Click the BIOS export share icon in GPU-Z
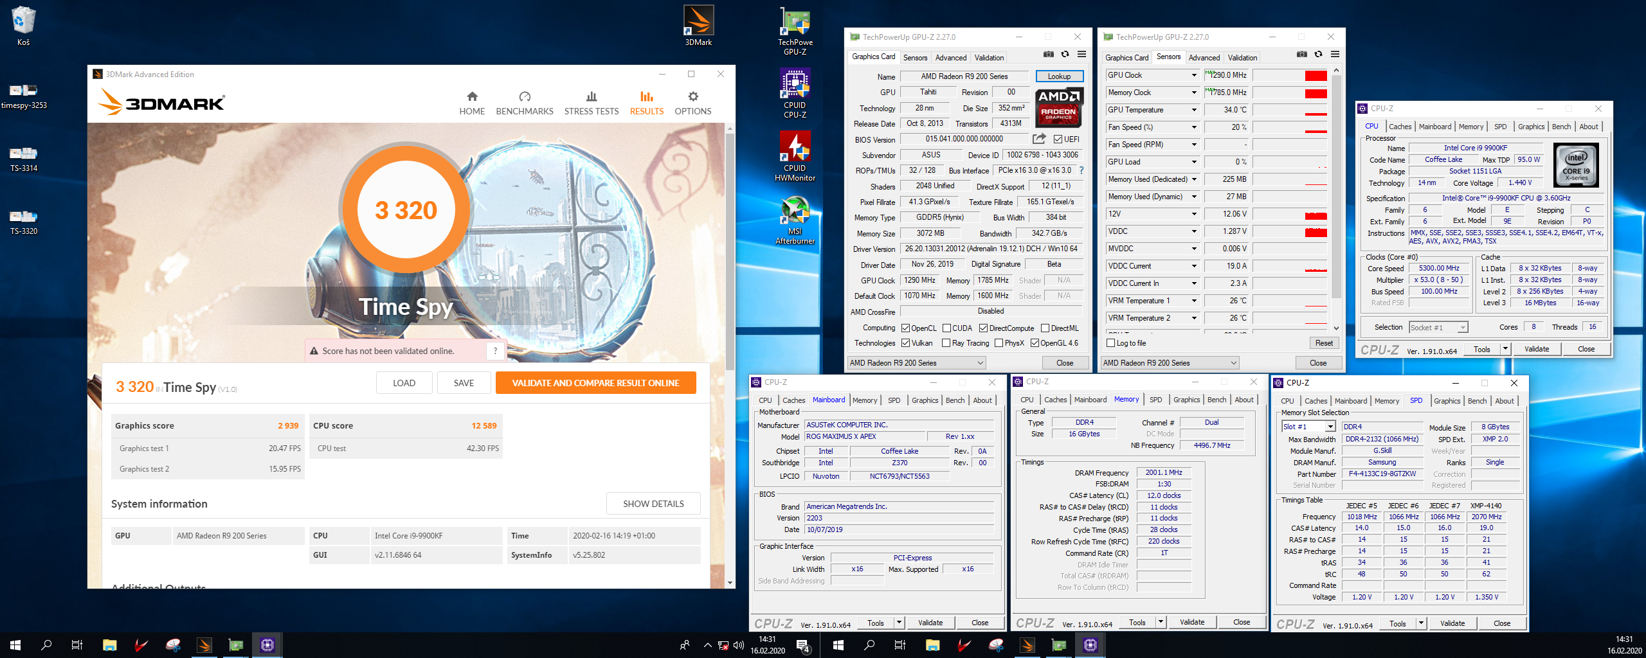Image resolution: width=1646 pixels, height=658 pixels. coord(1039,139)
